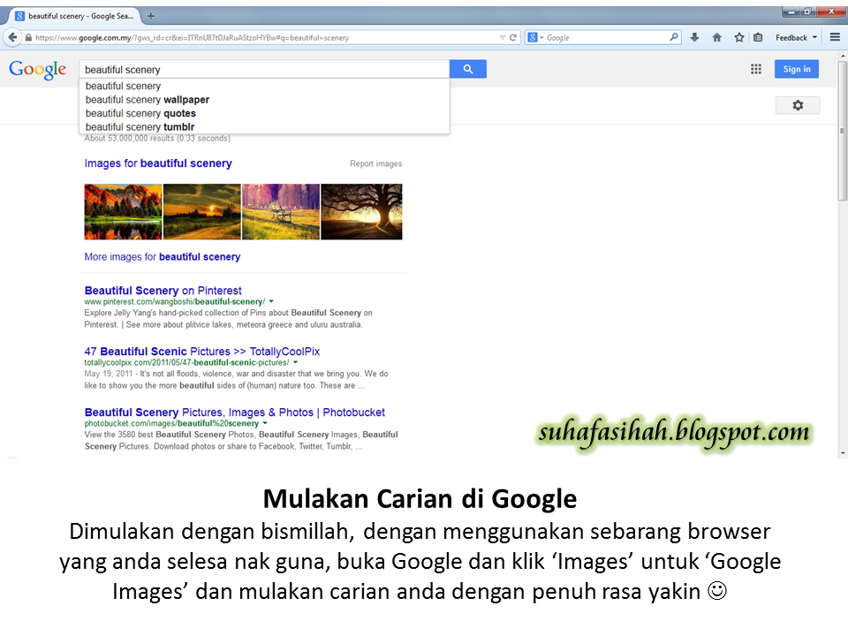The width and height of the screenshot is (848, 636).
Task: Open the park bench purple trees thumbnail
Action: pos(281,211)
